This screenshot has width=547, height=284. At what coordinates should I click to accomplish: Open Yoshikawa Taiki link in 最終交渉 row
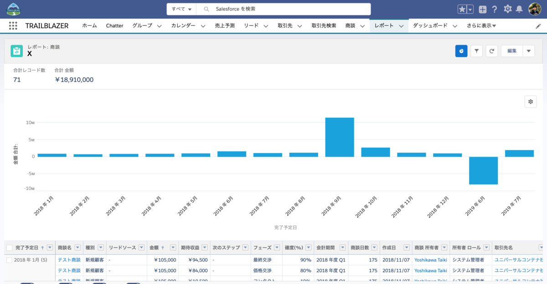point(431,260)
